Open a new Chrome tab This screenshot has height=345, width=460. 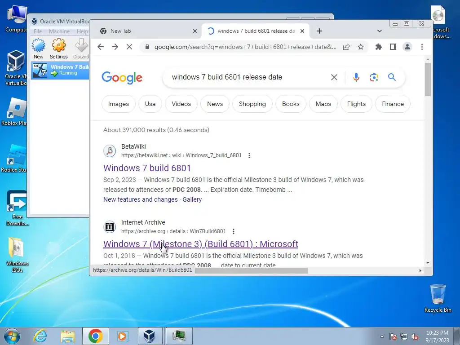coord(319,31)
